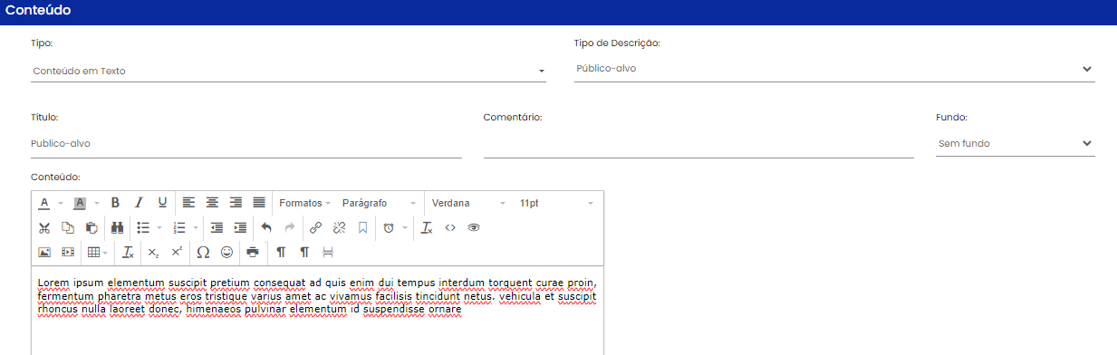Align text to the right
Image resolution: width=1117 pixels, height=355 pixels.
[236, 203]
